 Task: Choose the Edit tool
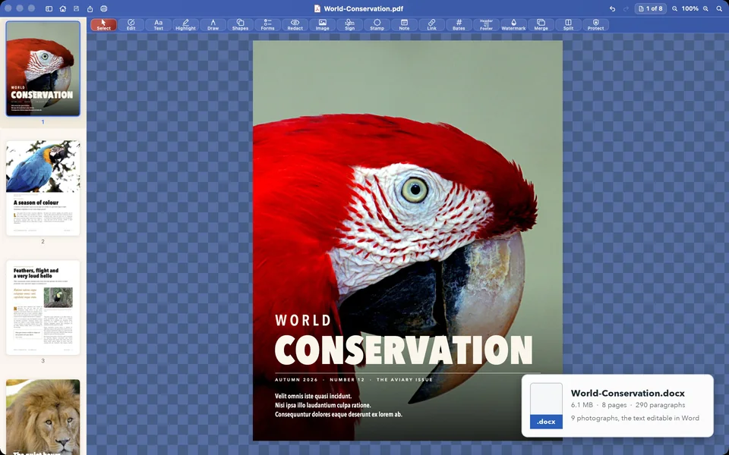[x=131, y=24]
